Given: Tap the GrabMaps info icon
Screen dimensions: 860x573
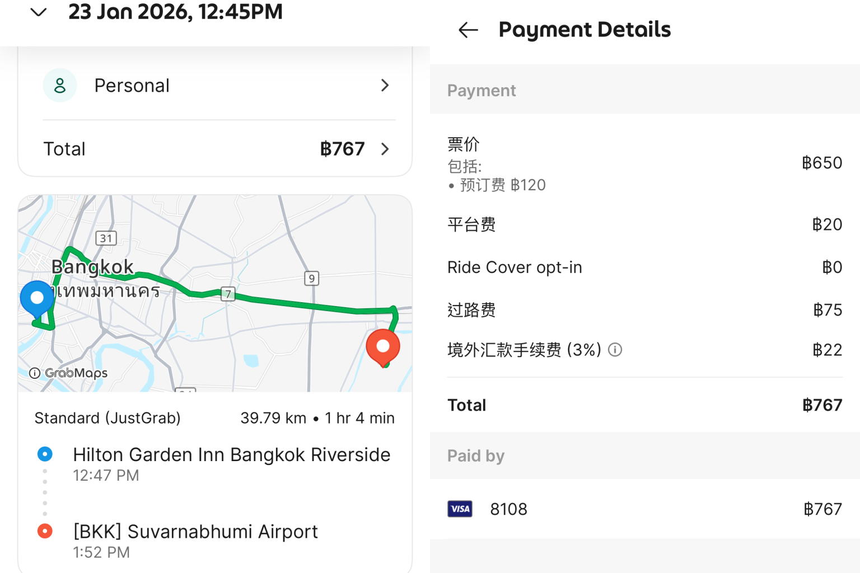Looking at the screenshot, I should (35, 373).
